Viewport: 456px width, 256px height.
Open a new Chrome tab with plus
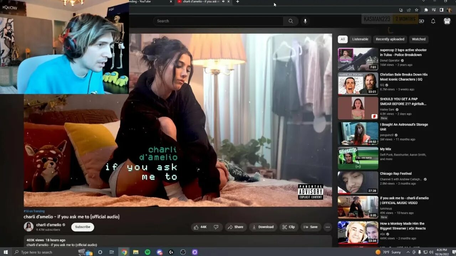tap(238, 2)
